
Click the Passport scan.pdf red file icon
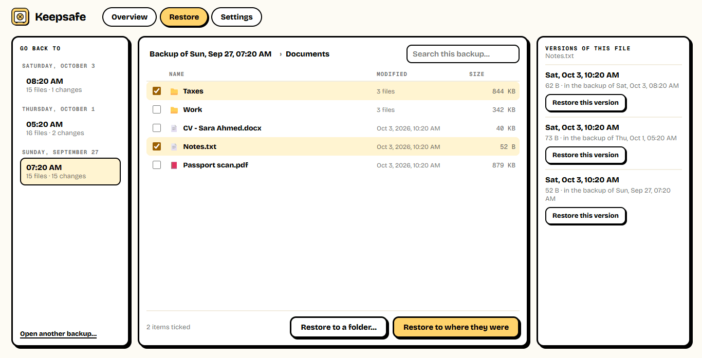[x=174, y=165]
